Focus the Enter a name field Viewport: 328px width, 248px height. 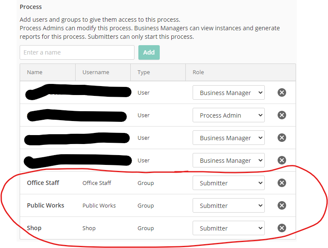[77, 52]
